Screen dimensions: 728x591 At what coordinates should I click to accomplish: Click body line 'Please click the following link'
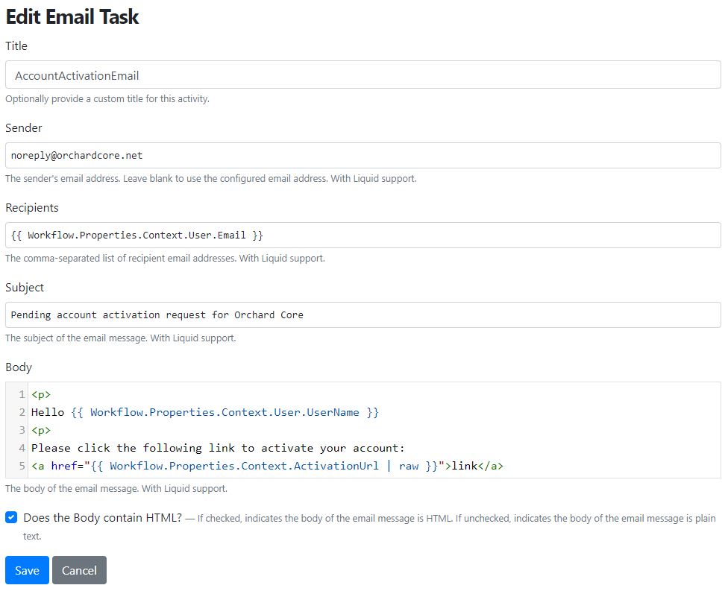(218, 448)
